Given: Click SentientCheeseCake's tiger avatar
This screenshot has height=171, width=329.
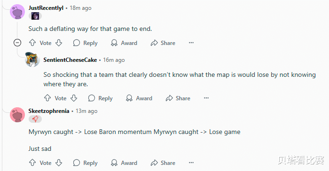Looking at the screenshot, I should [32, 59].
